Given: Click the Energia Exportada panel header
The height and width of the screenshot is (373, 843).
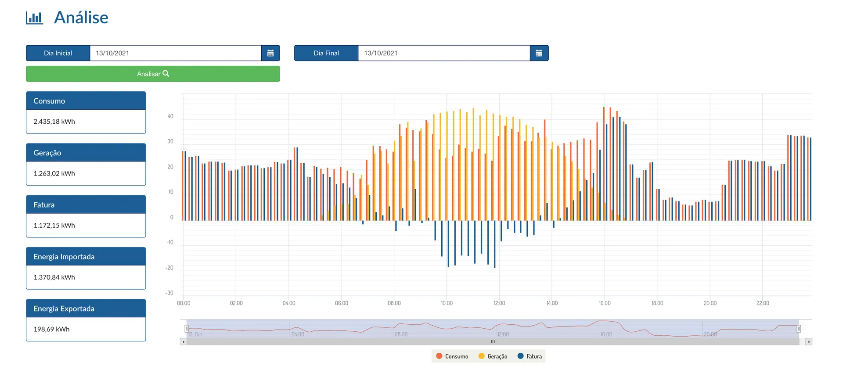Looking at the screenshot, I should point(86,308).
